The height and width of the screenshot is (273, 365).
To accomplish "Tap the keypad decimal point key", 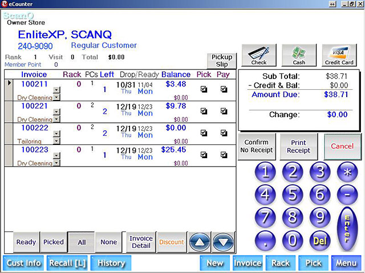I will point(265,240).
